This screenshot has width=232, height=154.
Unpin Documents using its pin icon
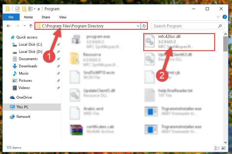point(59,59)
